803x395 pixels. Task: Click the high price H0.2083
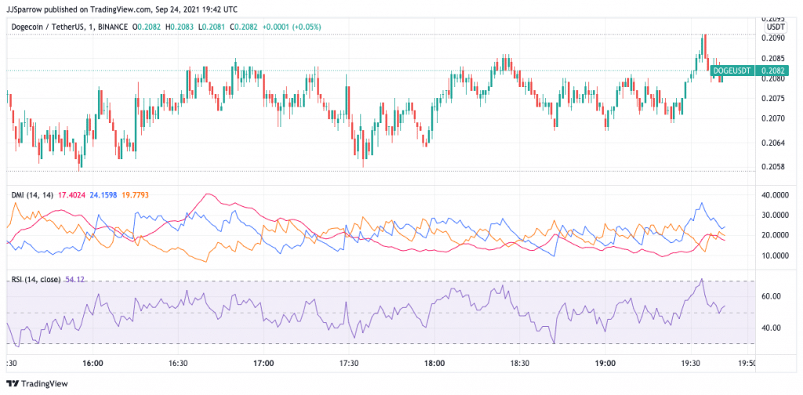pyautogui.click(x=179, y=26)
